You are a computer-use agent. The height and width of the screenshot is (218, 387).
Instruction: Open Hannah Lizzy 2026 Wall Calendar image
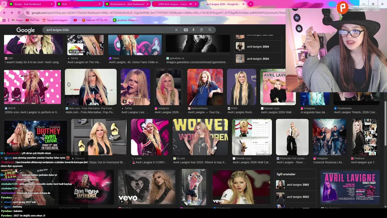(x=252, y=137)
